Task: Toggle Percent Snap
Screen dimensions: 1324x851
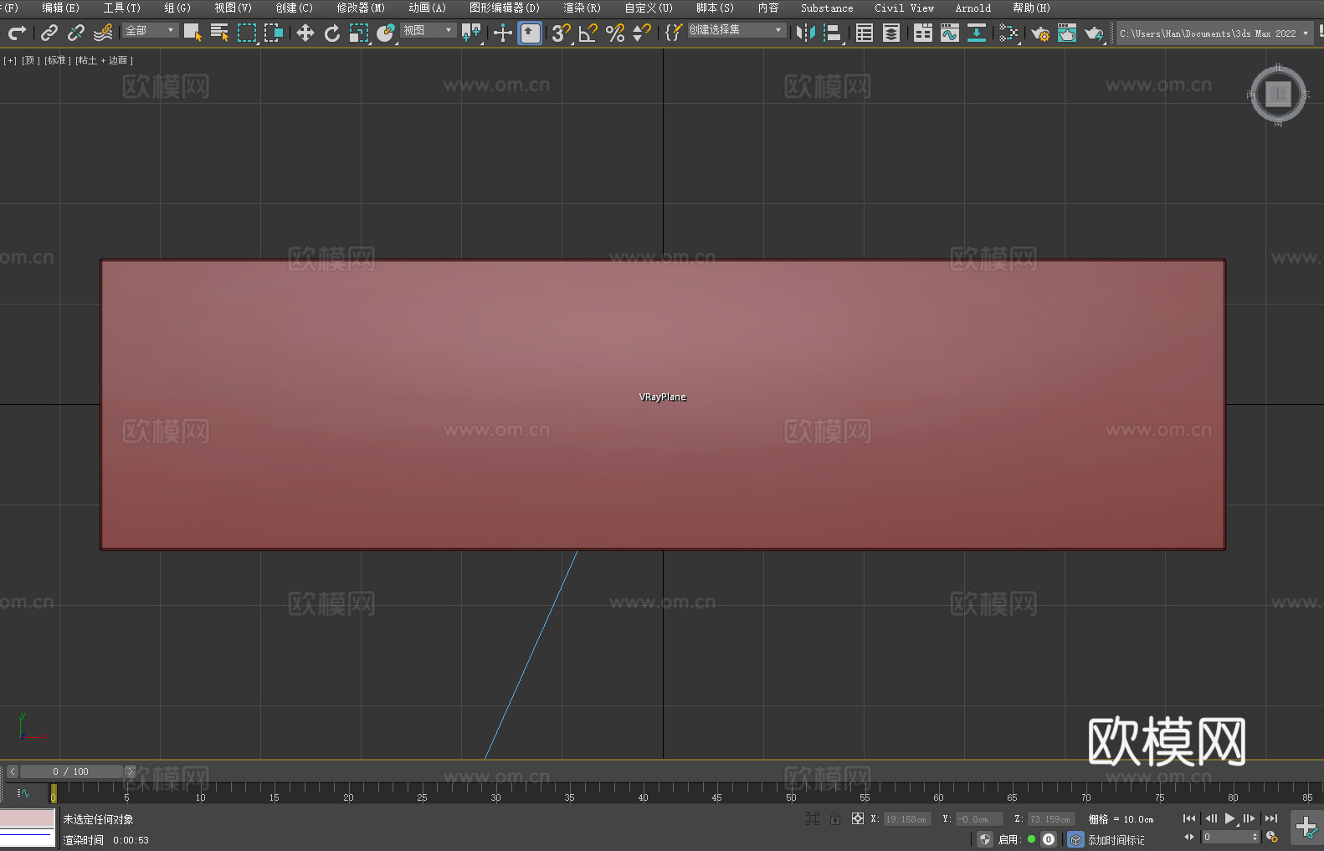Action: tap(615, 33)
